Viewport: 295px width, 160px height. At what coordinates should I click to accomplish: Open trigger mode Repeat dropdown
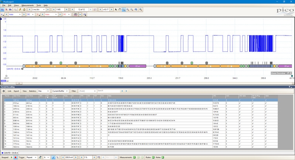tap(31, 157)
